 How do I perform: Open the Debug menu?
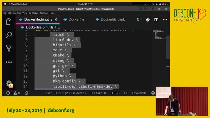[35, 13]
